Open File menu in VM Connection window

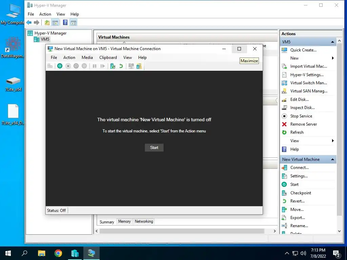(x=54, y=58)
